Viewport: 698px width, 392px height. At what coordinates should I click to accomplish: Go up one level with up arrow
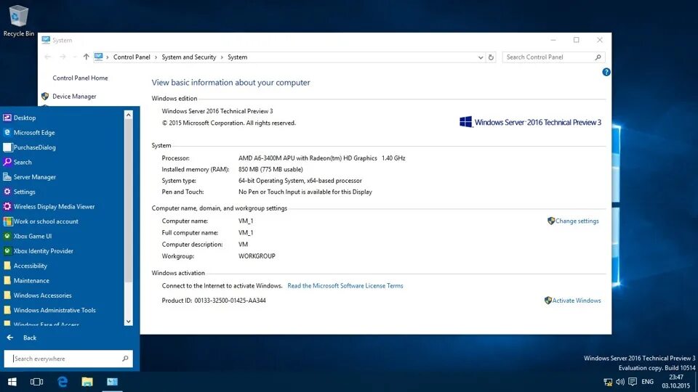pos(86,57)
